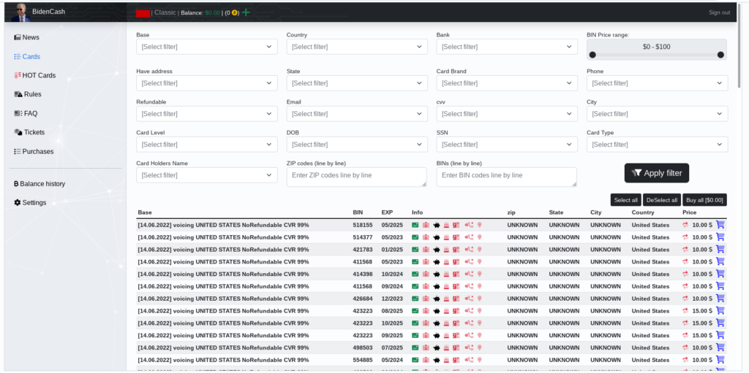Click the address card icon in BIN 414398 row
Screen dimensions: 749x373
[456, 274]
